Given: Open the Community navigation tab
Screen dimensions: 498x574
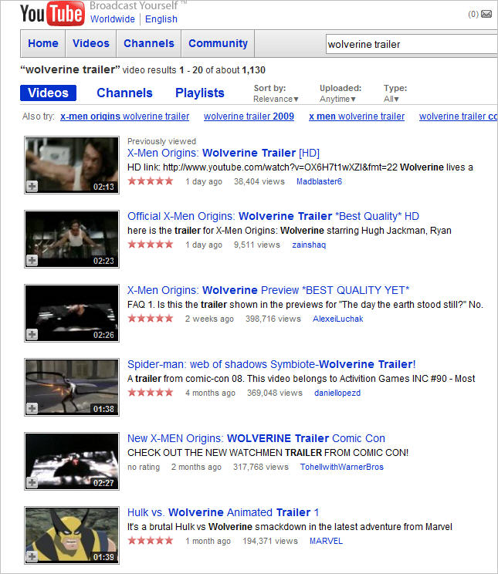Looking at the screenshot, I should point(218,43).
